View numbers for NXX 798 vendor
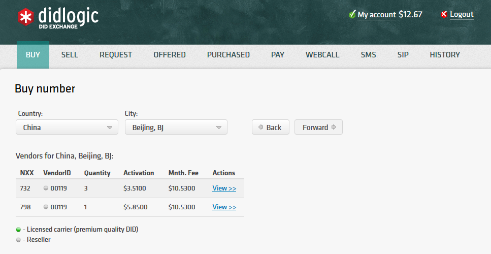The height and width of the screenshot is (254, 491). [224, 207]
